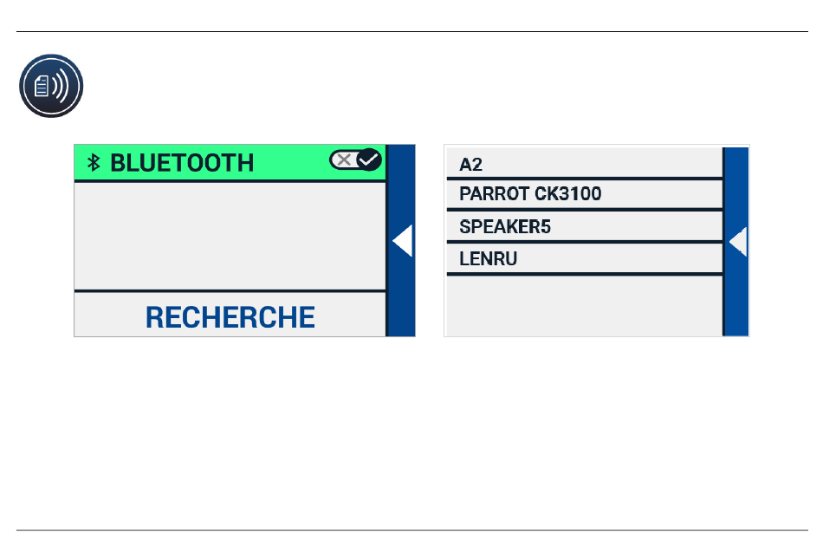823x560 pixels.
Task: Click the empty area above RECHERCHE
Action: (230, 236)
